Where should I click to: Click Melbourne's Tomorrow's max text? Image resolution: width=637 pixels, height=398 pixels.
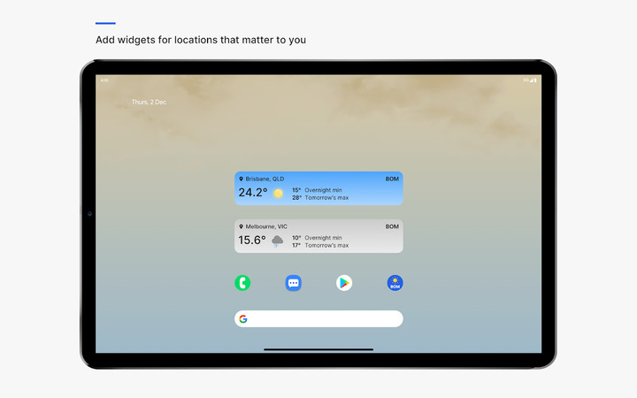click(326, 245)
